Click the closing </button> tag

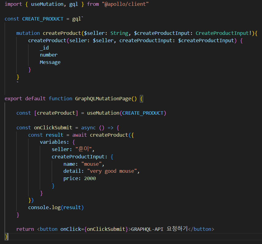(x=201, y=229)
